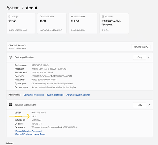This screenshot has height=145, width=158.
Task: Select the Device name value in specifications list
Action: [40, 65]
